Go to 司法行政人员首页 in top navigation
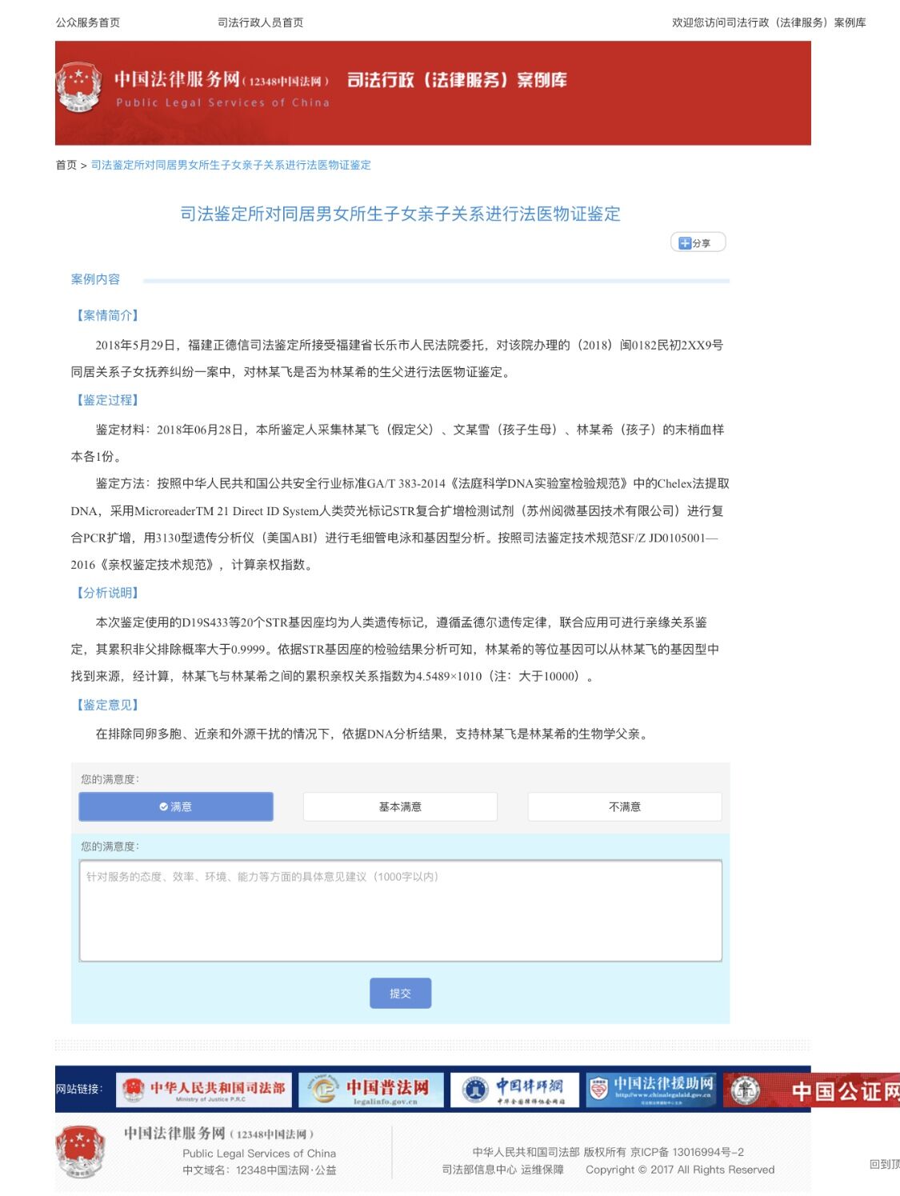The width and height of the screenshot is (900, 1196). click(x=260, y=22)
